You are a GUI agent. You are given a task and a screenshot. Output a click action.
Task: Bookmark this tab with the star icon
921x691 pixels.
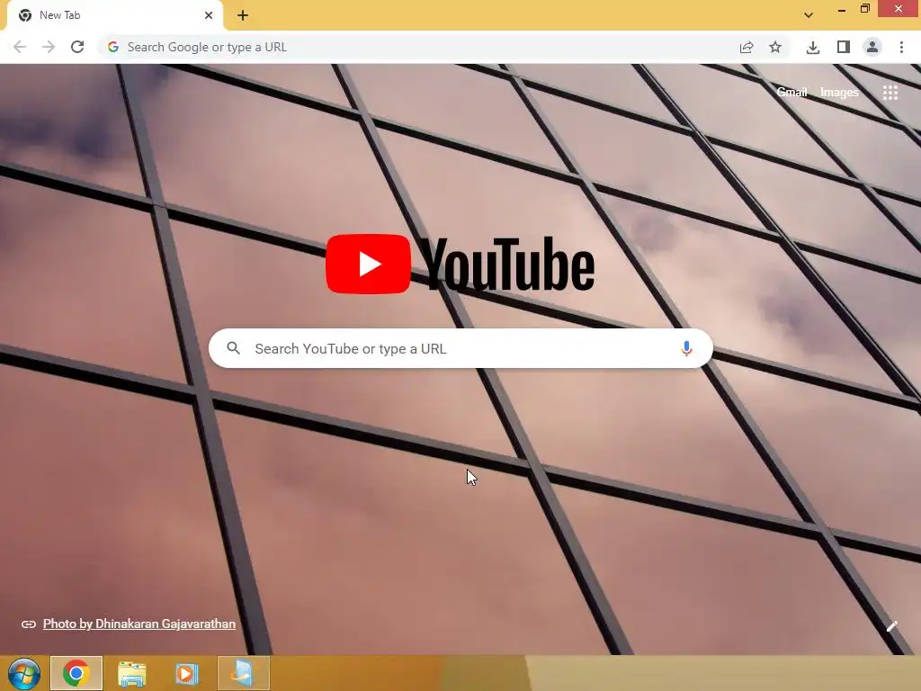tap(775, 47)
